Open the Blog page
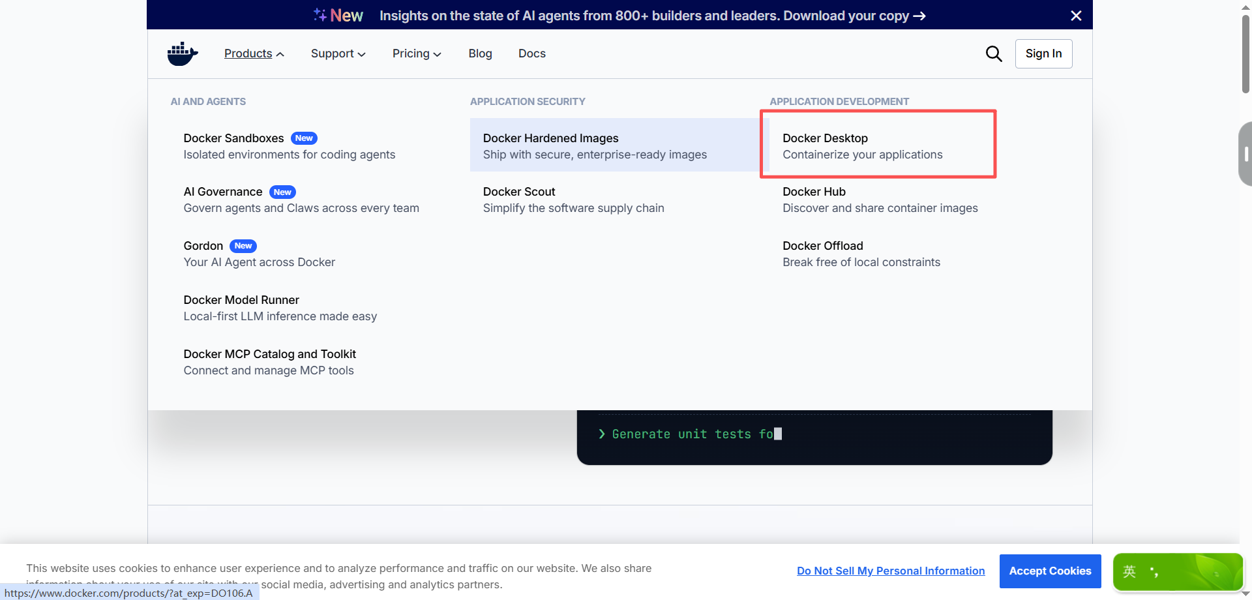The height and width of the screenshot is (600, 1252). click(x=480, y=53)
